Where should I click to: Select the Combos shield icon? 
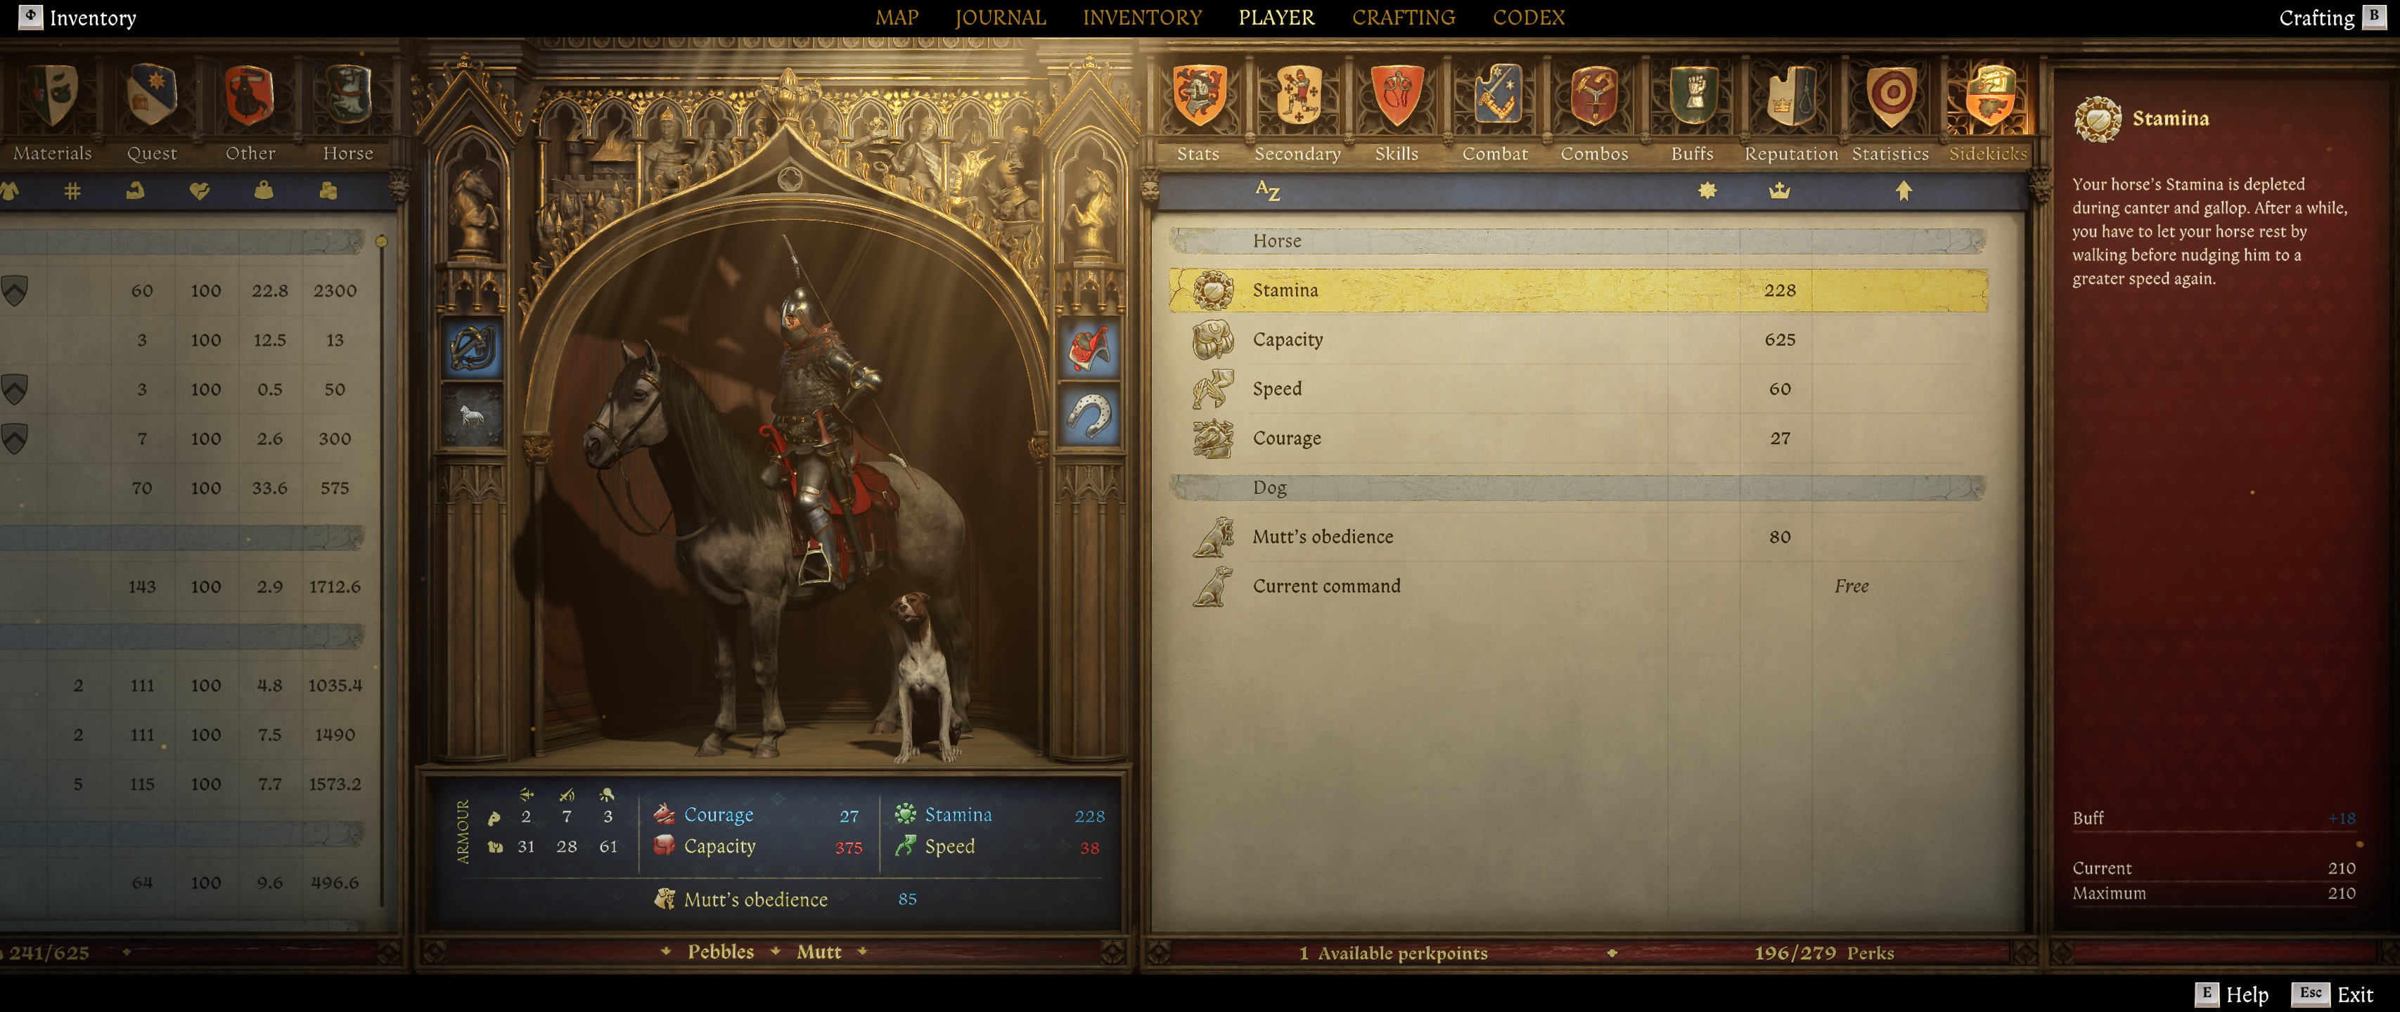[1594, 95]
